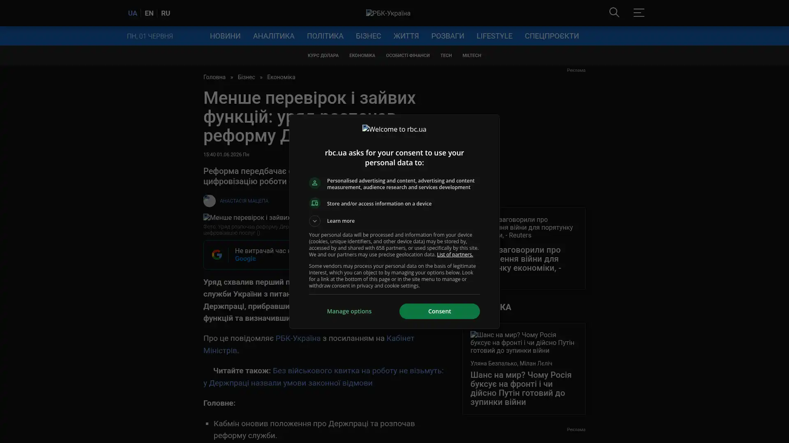789x443 pixels.
Task: Open the ПОЛІТИКА menu item
Action: [x=325, y=36]
